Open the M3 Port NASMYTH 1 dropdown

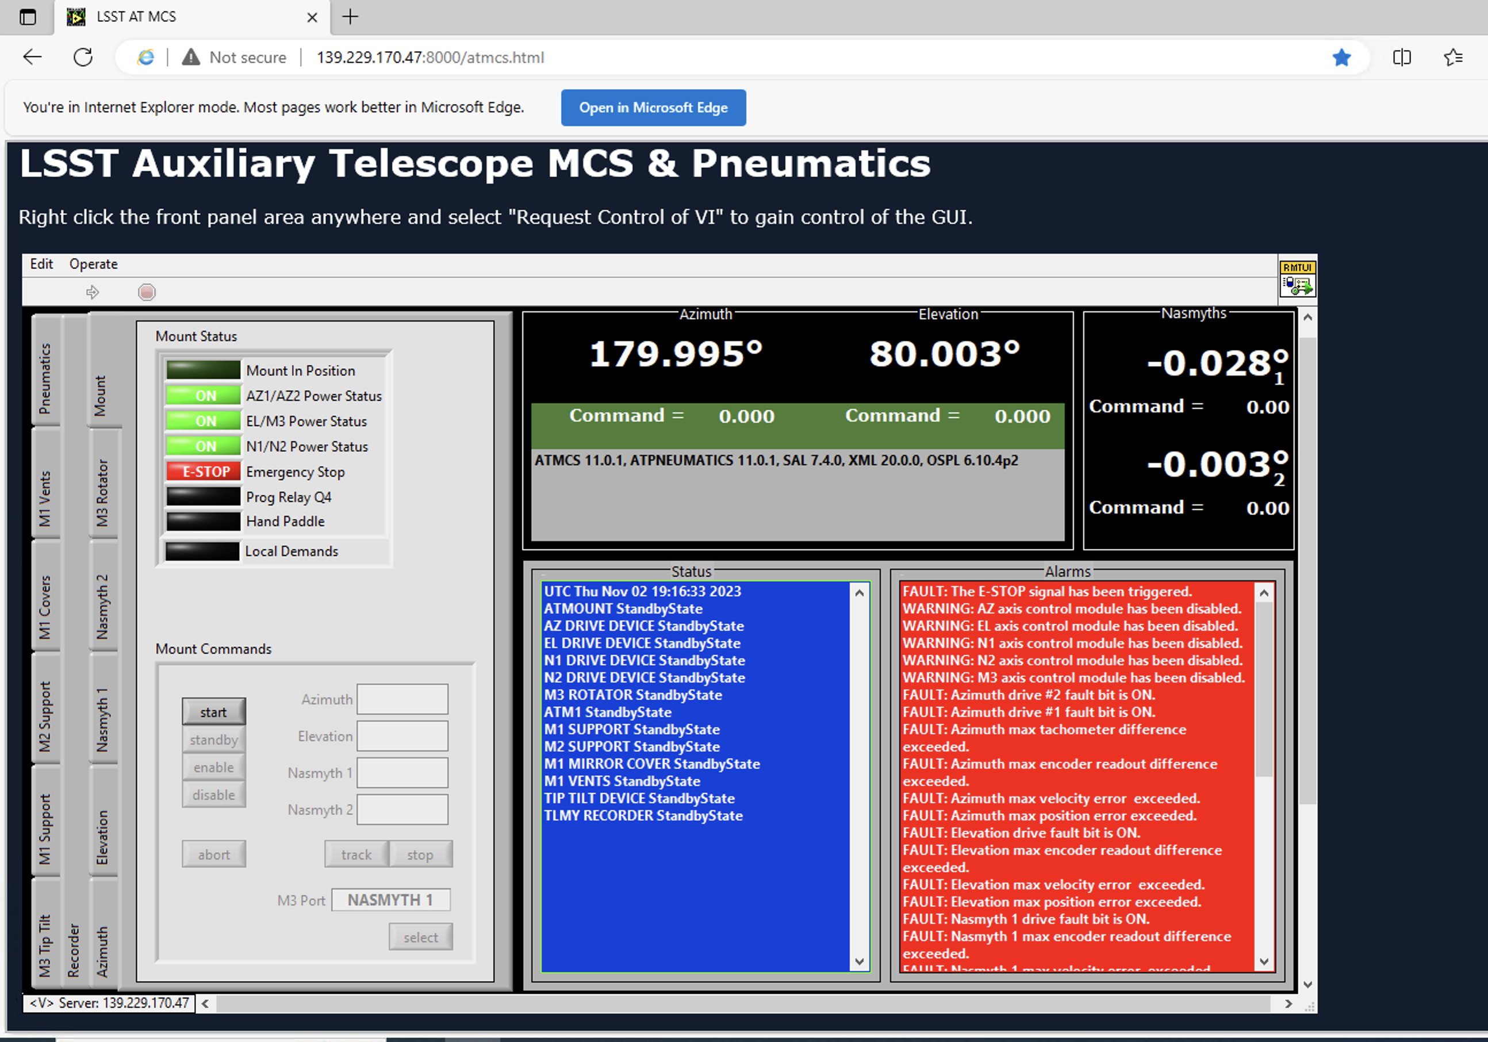point(389,899)
